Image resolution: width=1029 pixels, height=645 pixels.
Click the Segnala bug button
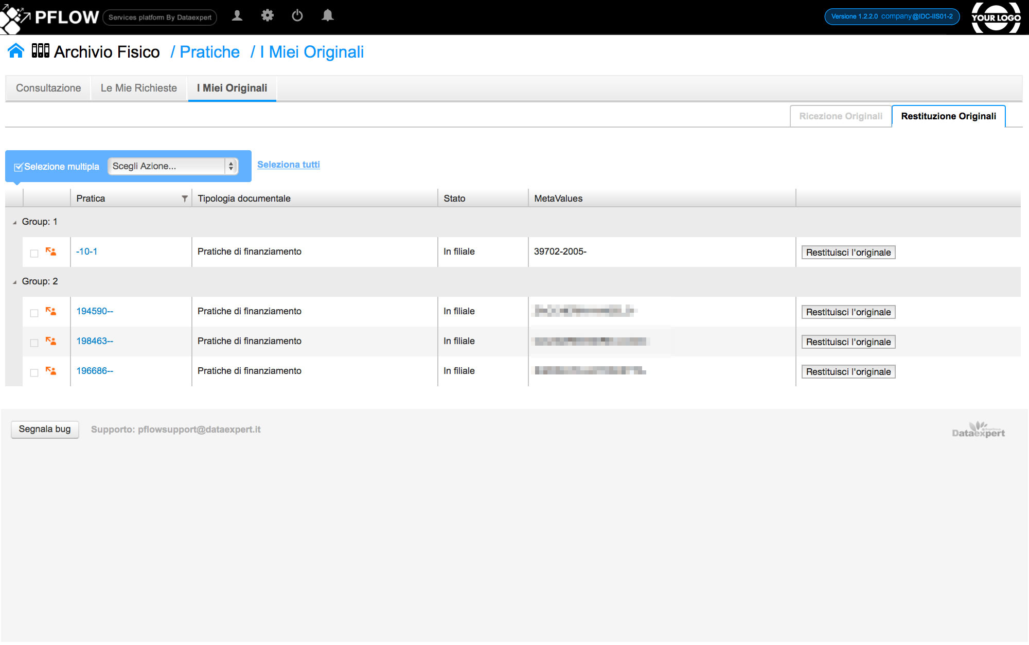point(45,429)
